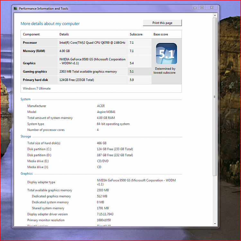This screenshot has width=241, height=241.
Task: Click the Model value Aspire M3641
Action: pyautogui.click(x=106, y=112)
